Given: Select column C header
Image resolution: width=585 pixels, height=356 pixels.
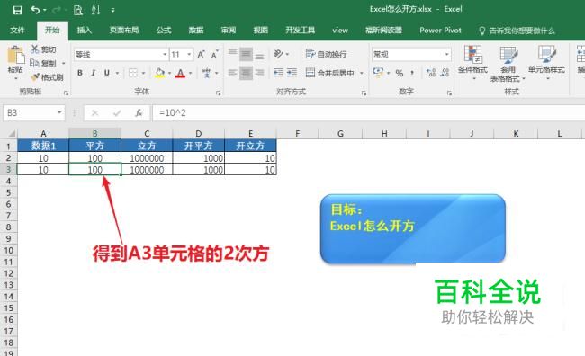Looking at the screenshot, I should point(147,133).
